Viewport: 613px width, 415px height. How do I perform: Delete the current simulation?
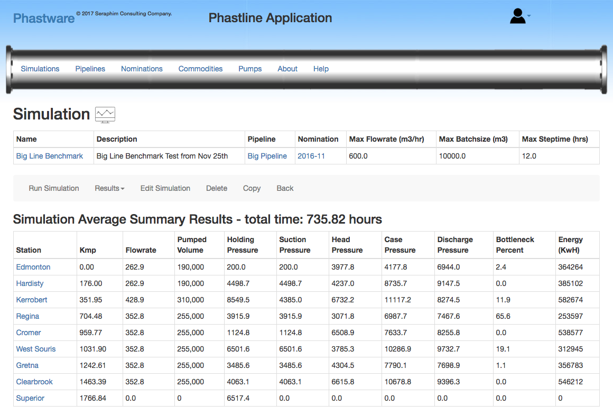point(217,188)
